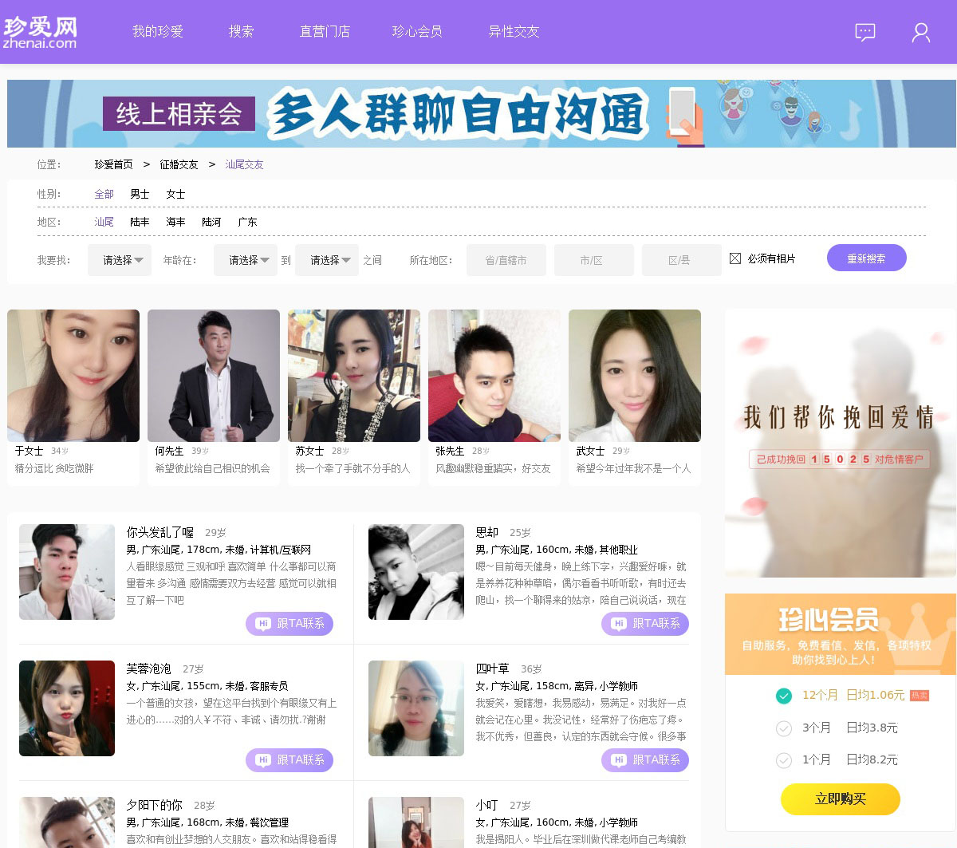The height and width of the screenshot is (848, 957).
Task: Open the 我要找 gender dropdown
Action: pyautogui.click(x=120, y=260)
